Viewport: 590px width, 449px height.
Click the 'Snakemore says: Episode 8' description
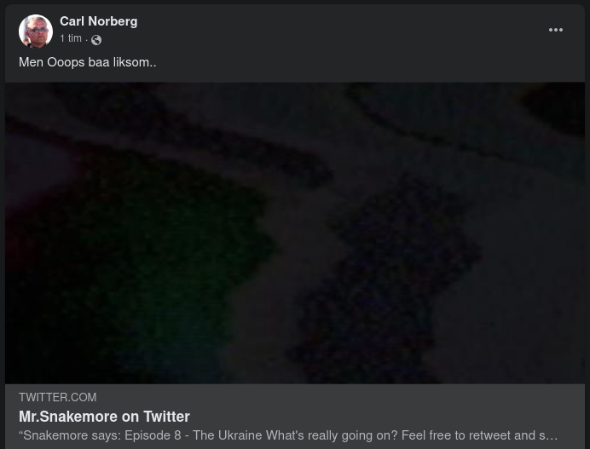(x=288, y=435)
